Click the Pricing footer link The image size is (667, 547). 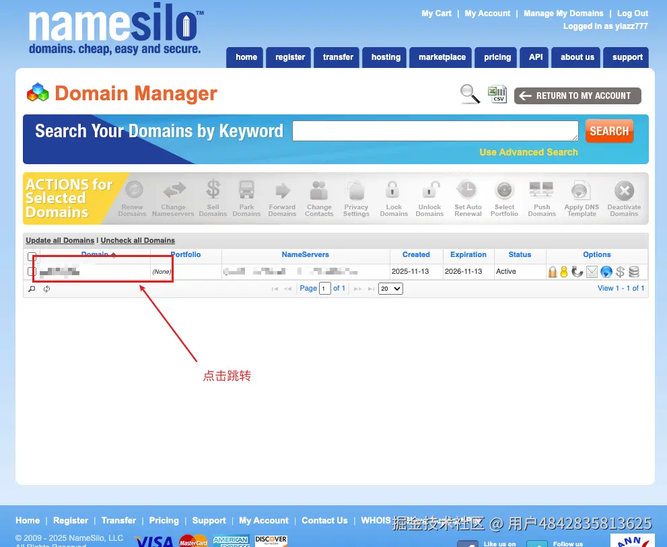164,521
